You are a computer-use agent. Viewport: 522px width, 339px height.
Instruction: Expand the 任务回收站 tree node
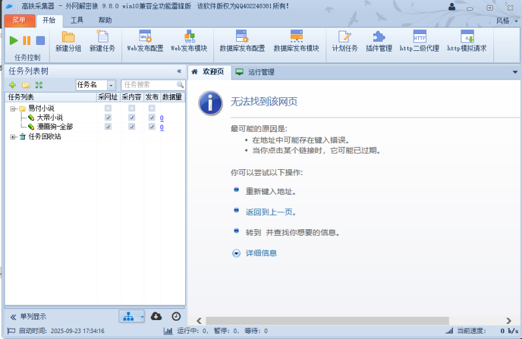point(13,137)
